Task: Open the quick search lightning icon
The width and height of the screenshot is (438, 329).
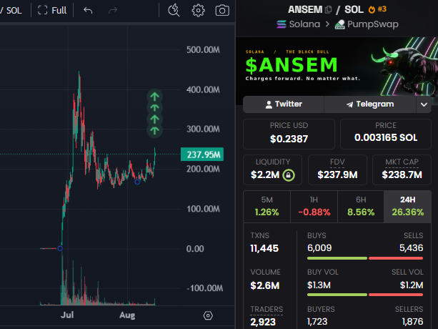Action: (174, 10)
